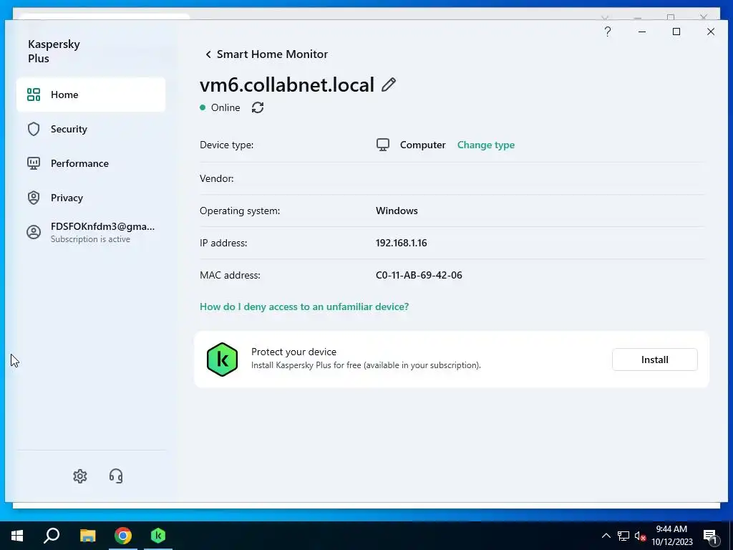Select the MAC address C0-11-AB-69-42-06

(419, 276)
